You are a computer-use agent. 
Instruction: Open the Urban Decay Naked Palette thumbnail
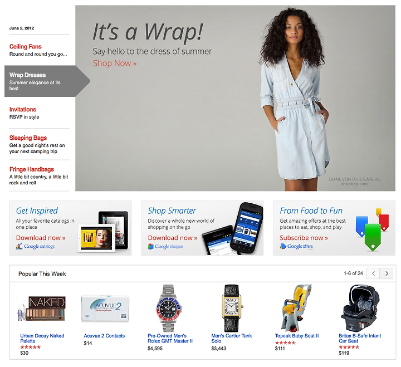click(x=42, y=309)
